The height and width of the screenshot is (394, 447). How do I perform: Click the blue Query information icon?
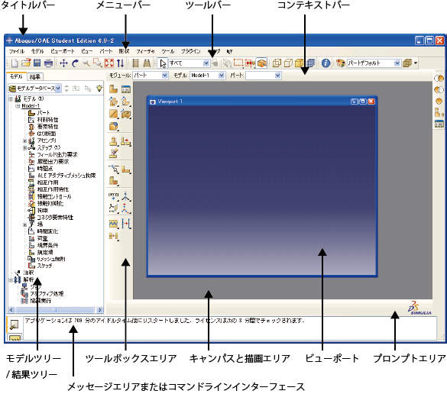pos(326,63)
